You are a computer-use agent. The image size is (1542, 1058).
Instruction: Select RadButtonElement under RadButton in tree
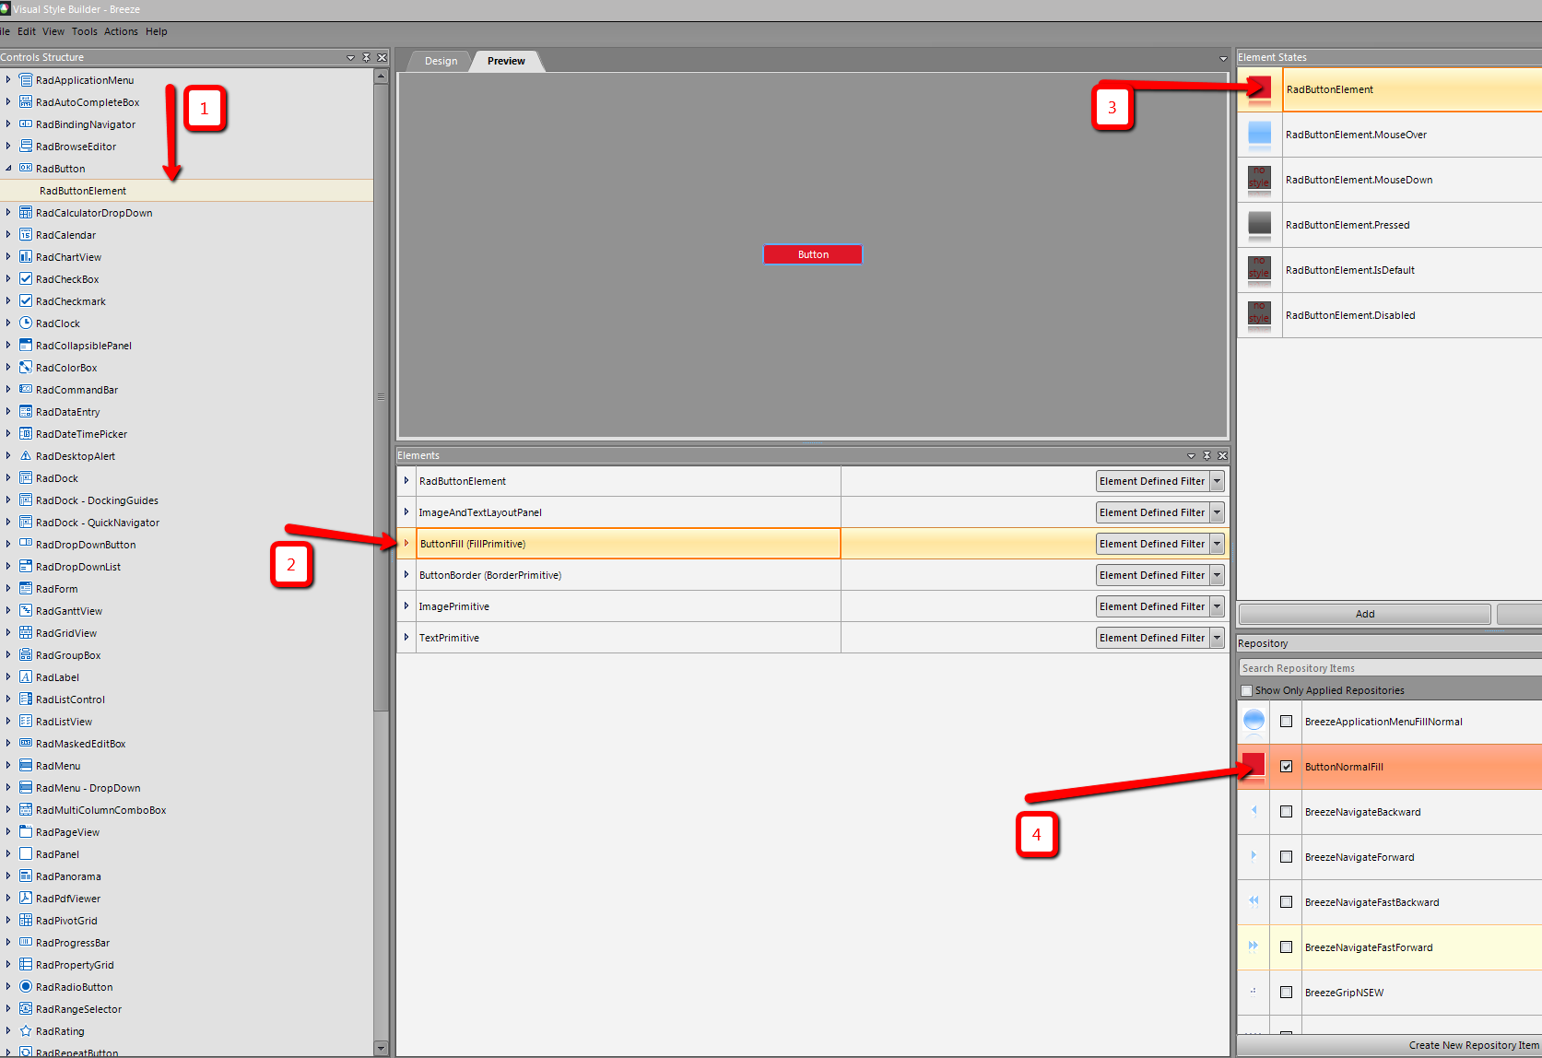pyautogui.click(x=83, y=191)
